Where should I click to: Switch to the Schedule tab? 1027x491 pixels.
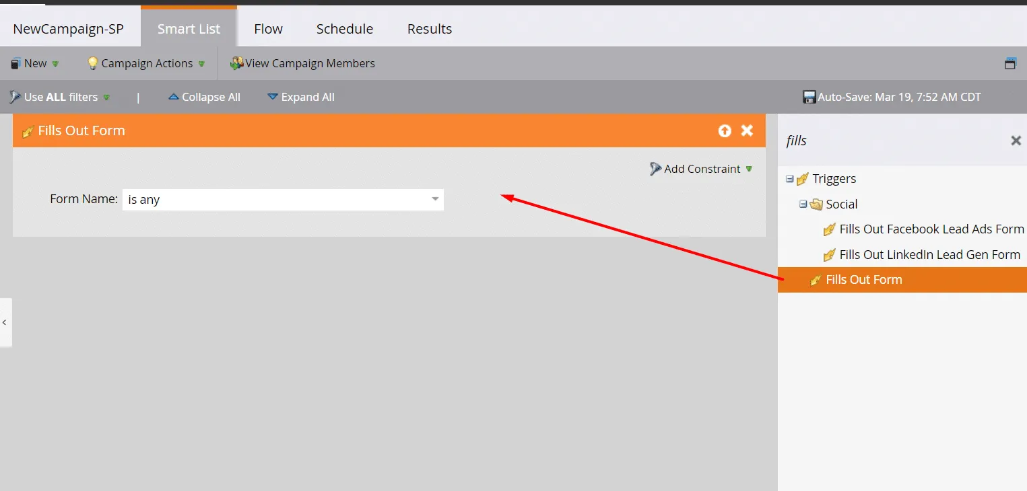[344, 29]
